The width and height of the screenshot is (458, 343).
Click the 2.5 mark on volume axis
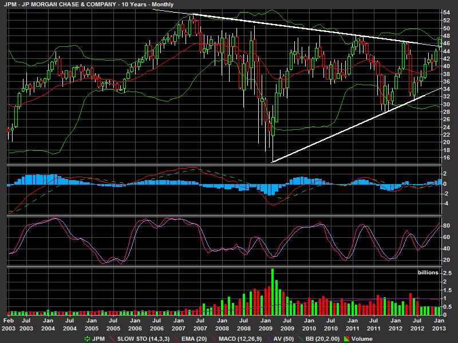pos(447,273)
